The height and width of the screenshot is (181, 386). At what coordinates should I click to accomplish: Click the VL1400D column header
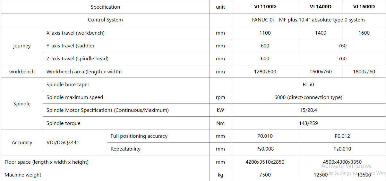pos(320,7)
